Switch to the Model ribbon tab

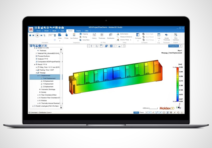click(46, 31)
